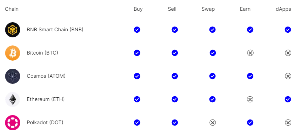
Task: Click the Polkadot Earn checkmark
Action: click(250, 123)
